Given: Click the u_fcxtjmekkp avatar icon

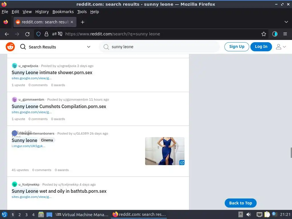Looking at the screenshot, I should point(14,184).
